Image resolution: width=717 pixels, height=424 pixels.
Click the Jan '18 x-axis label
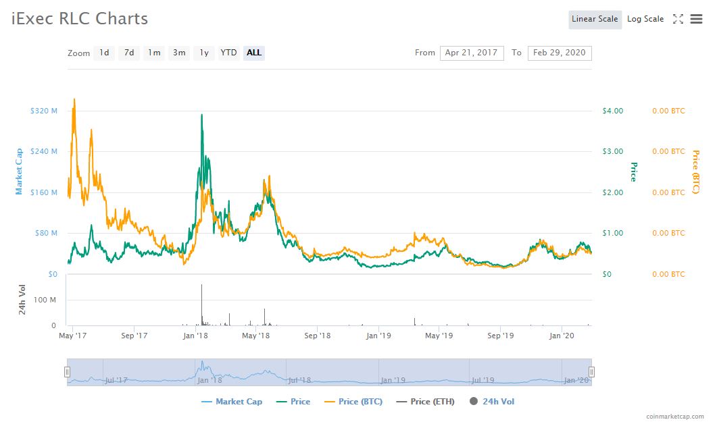(195, 336)
